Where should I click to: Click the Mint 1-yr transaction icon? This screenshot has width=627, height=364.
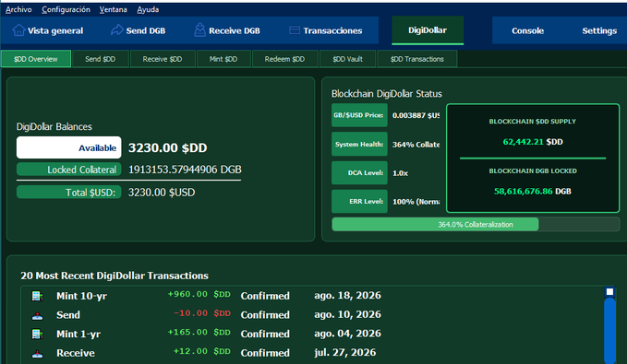37,335
